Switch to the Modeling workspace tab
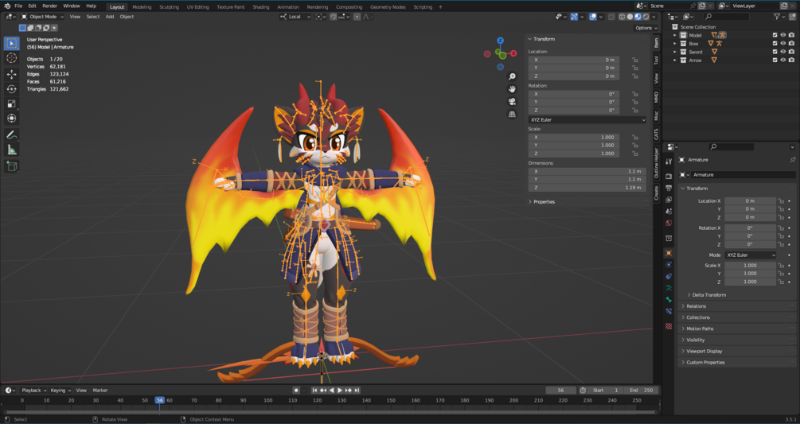The width and height of the screenshot is (800, 424). click(x=142, y=7)
